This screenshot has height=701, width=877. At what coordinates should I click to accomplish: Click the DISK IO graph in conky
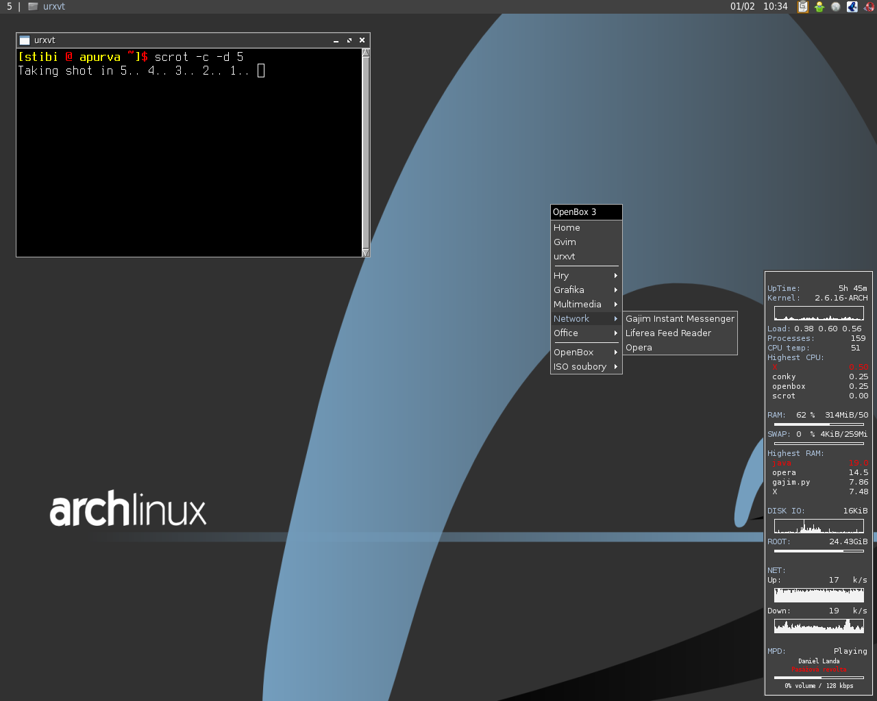(819, 526)
